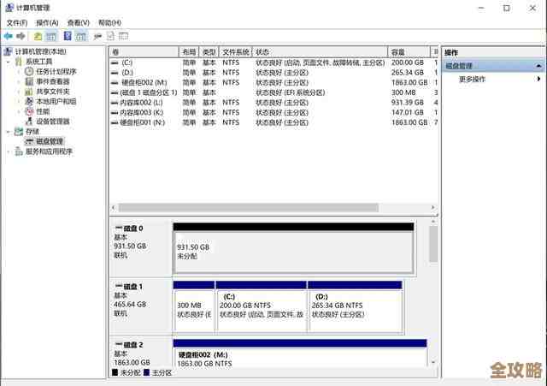Select the 硬盘柜001 (N:) volume row

(x=273, y=122)
